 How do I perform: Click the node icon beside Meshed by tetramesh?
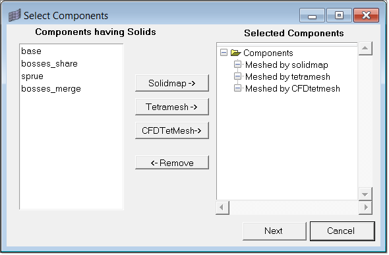tap(237, 76)
